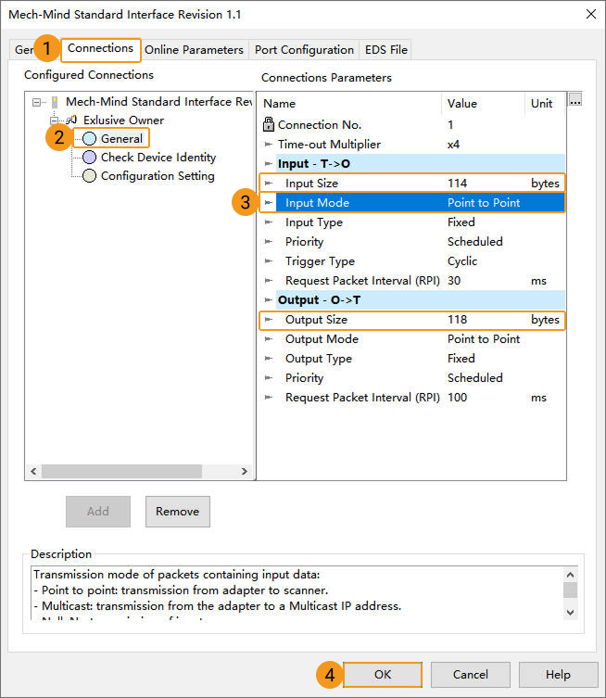Click the Trigger Type value Cyclic
The width and height of the screenshot is (606, 698).
pos(462,260)
